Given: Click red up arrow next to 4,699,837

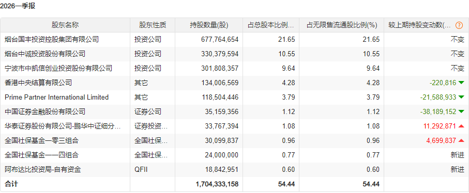Looking at the screenshot, I should click(461, 140).
